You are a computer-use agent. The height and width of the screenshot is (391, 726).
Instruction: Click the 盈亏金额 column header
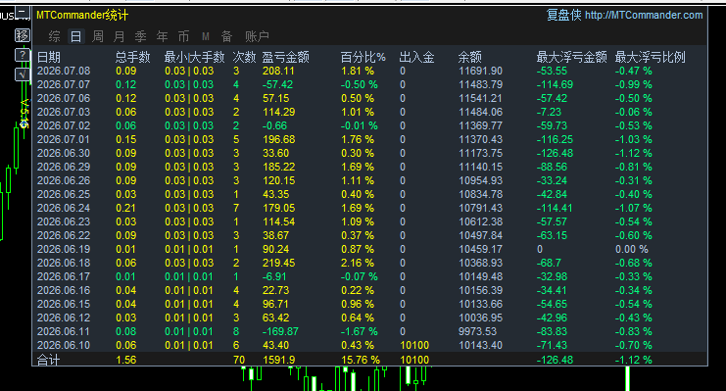click(286, 58)
